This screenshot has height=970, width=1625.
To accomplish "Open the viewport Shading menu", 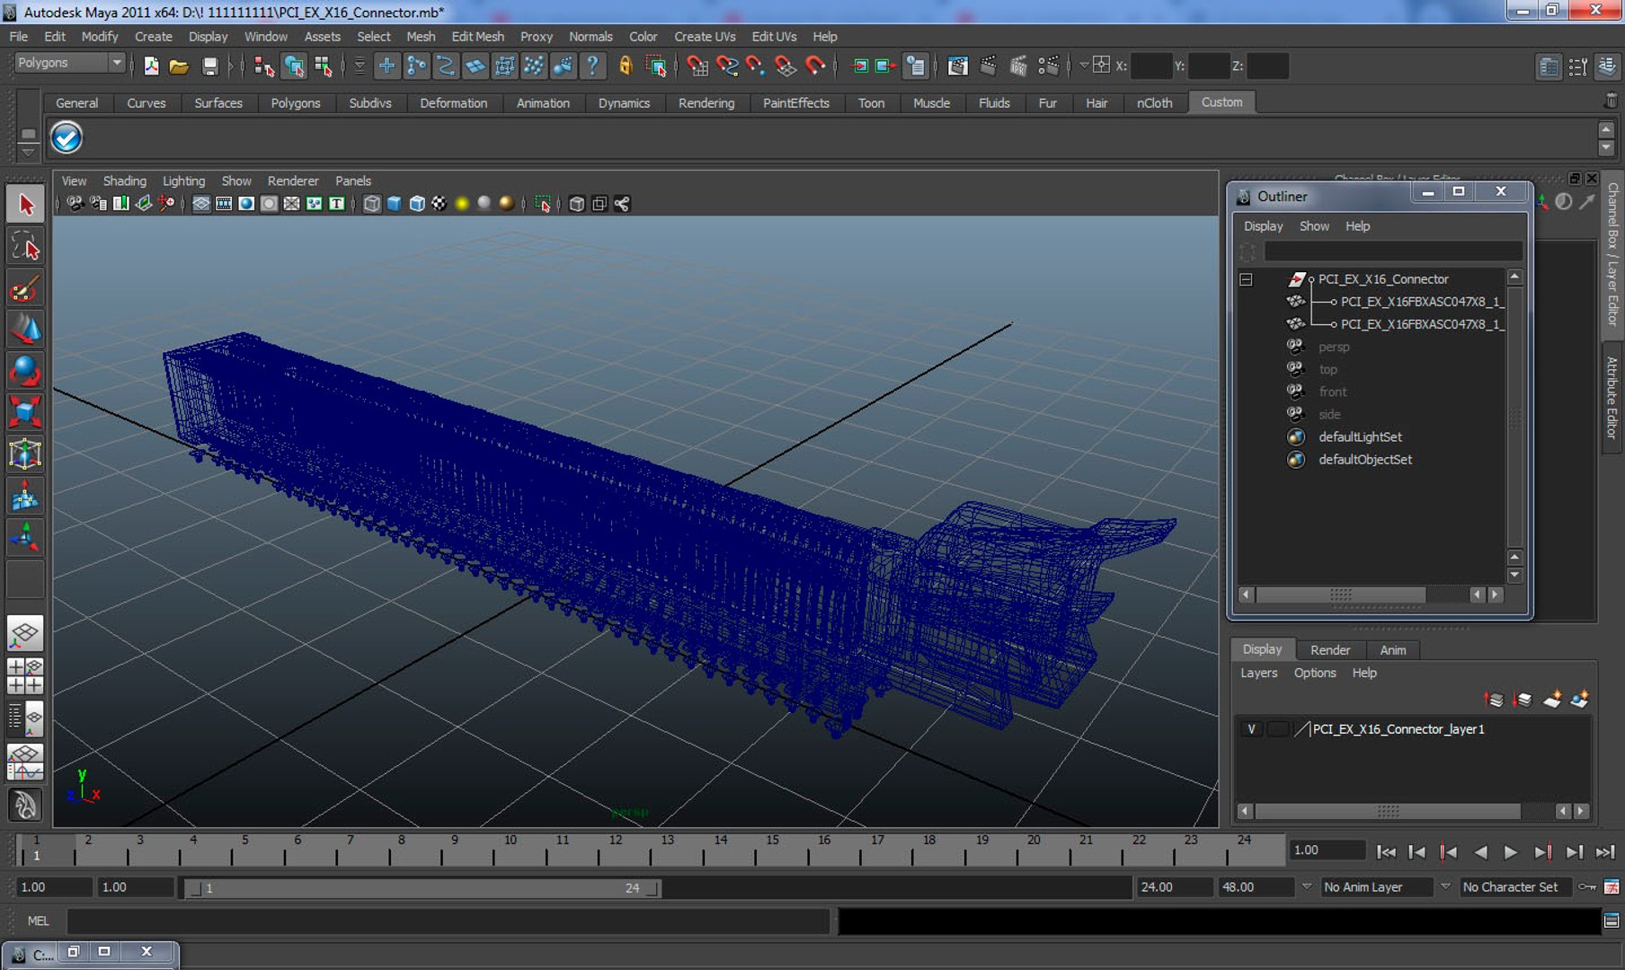I will 124,181.
